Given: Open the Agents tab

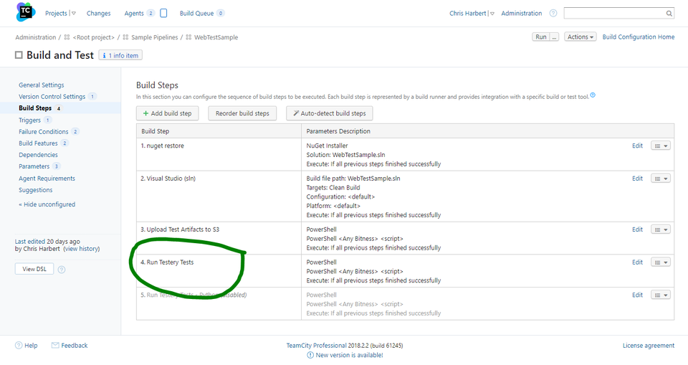Looking at the screenshot, I should pyautogui.click(x=134, y=13).
